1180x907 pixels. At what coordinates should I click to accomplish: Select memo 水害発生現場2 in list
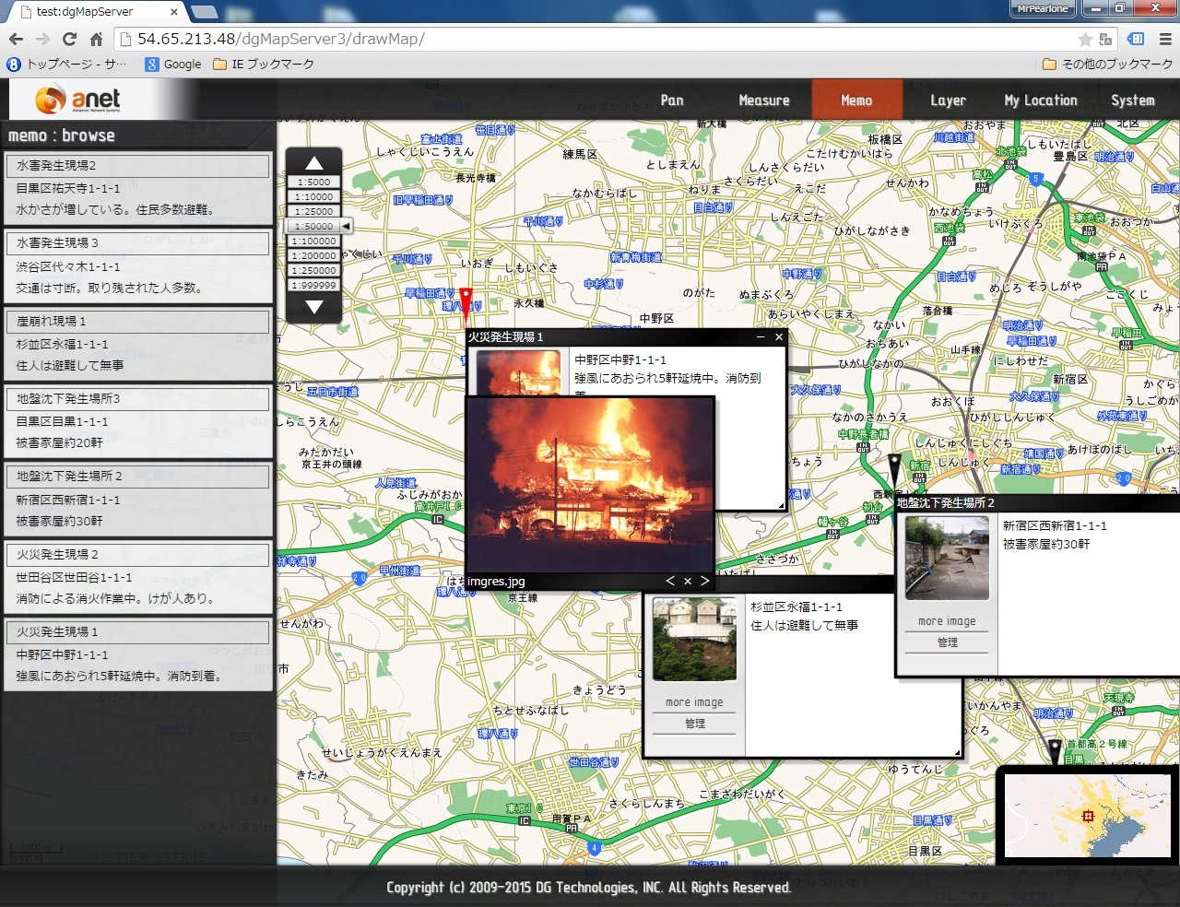(x=138, y=188)
